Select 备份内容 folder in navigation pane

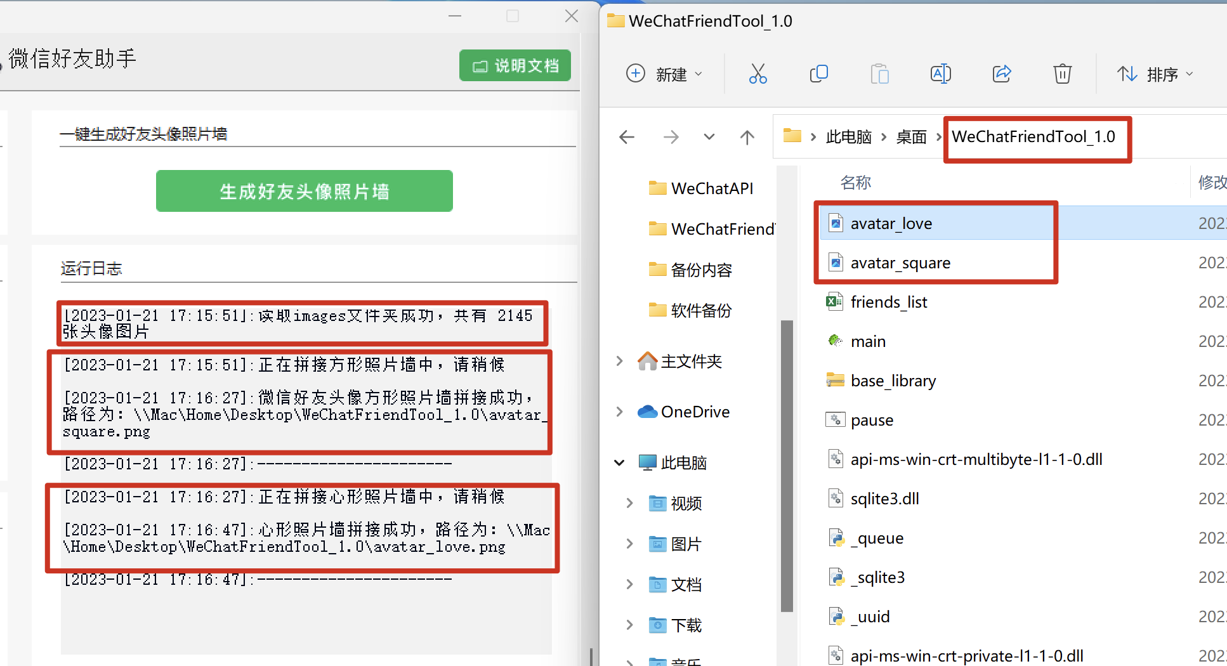click(x=690, y=270)
